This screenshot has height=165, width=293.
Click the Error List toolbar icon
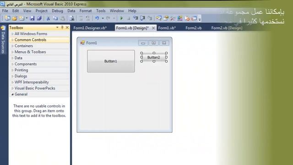pos(187,18)
